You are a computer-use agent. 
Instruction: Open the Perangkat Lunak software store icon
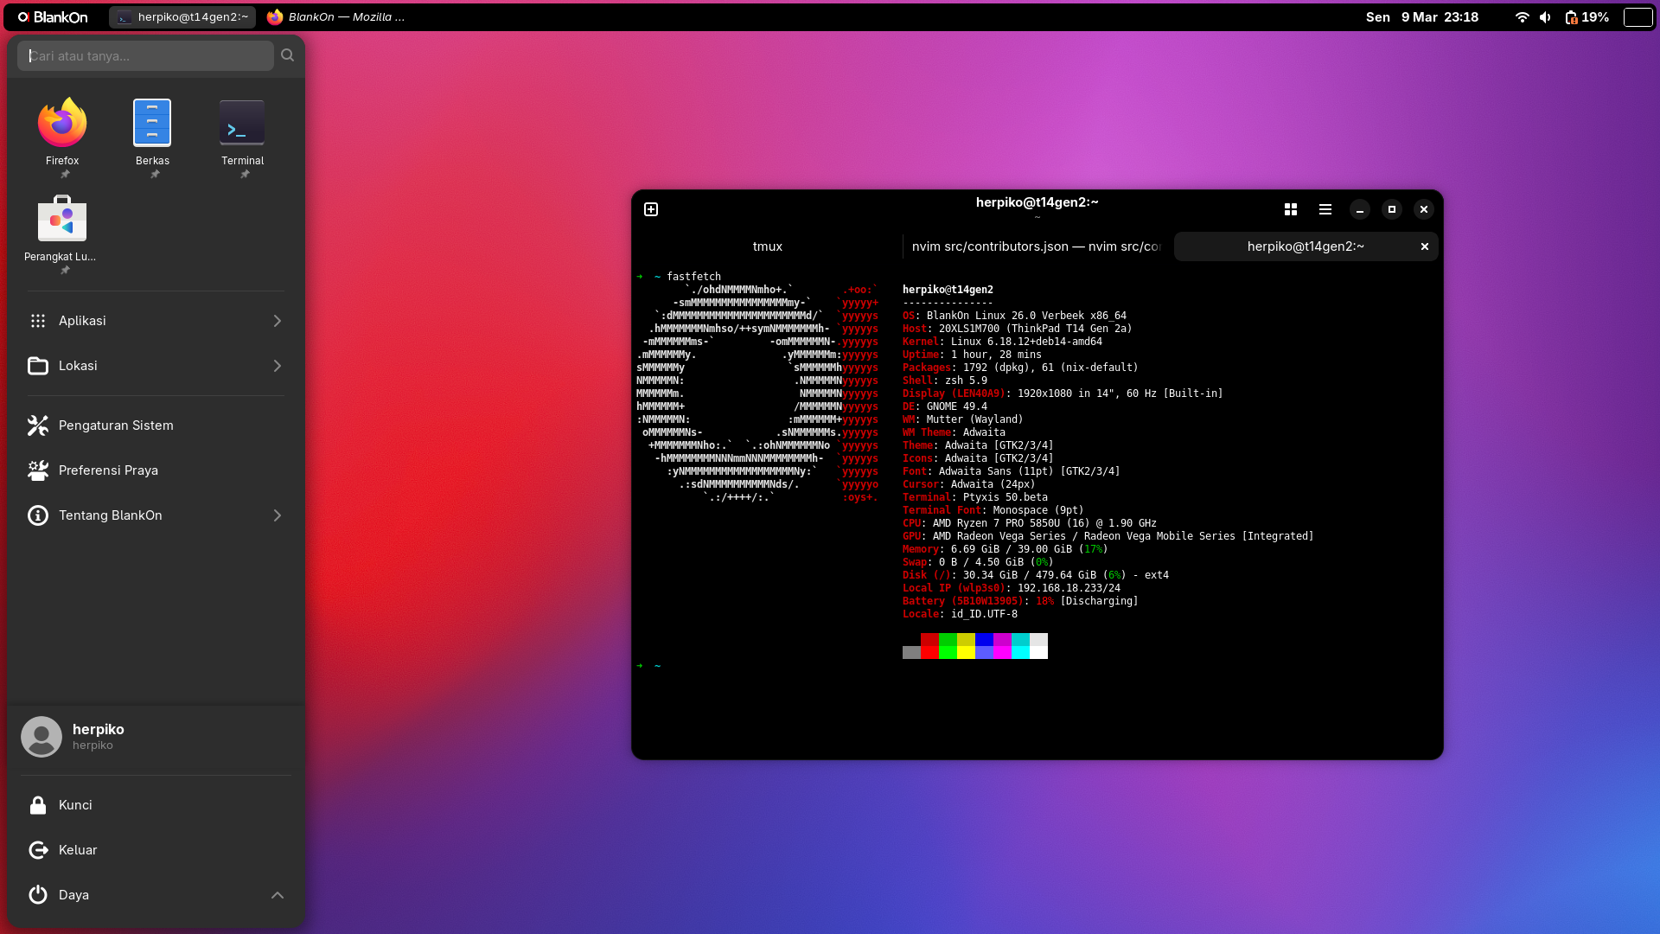tap(61, 220)
